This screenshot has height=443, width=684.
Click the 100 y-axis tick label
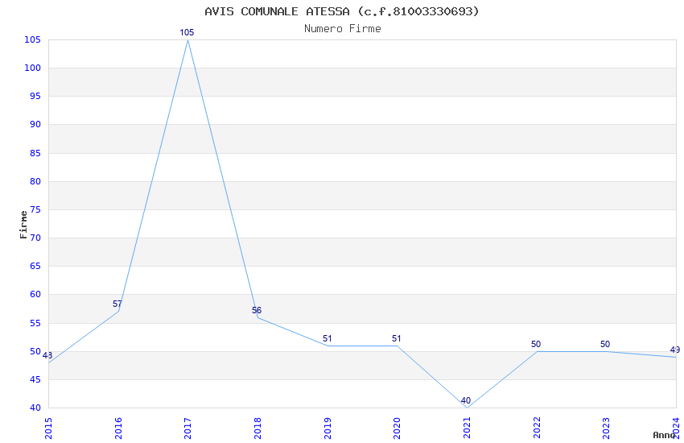click(33, 68)
